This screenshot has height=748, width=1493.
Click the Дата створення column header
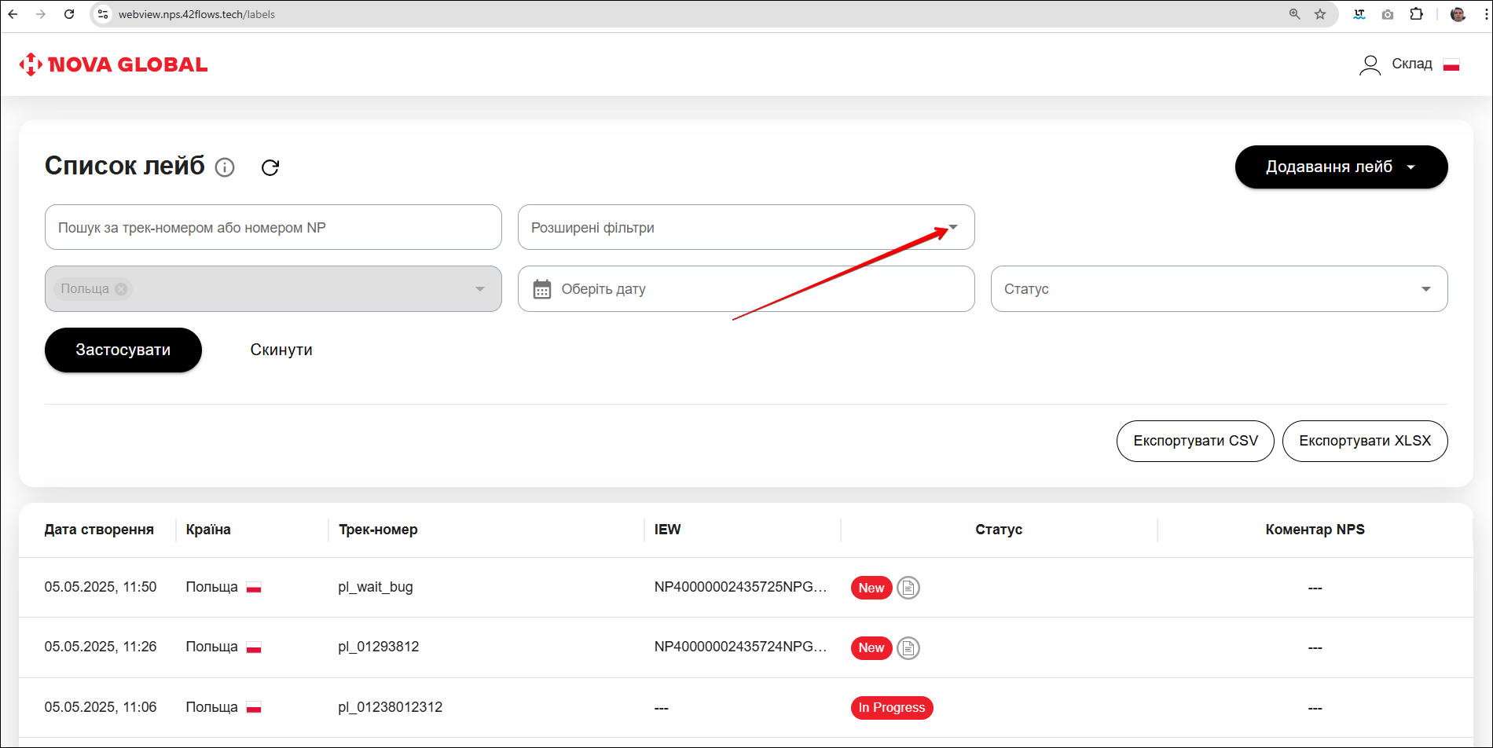tap(99, 530)
